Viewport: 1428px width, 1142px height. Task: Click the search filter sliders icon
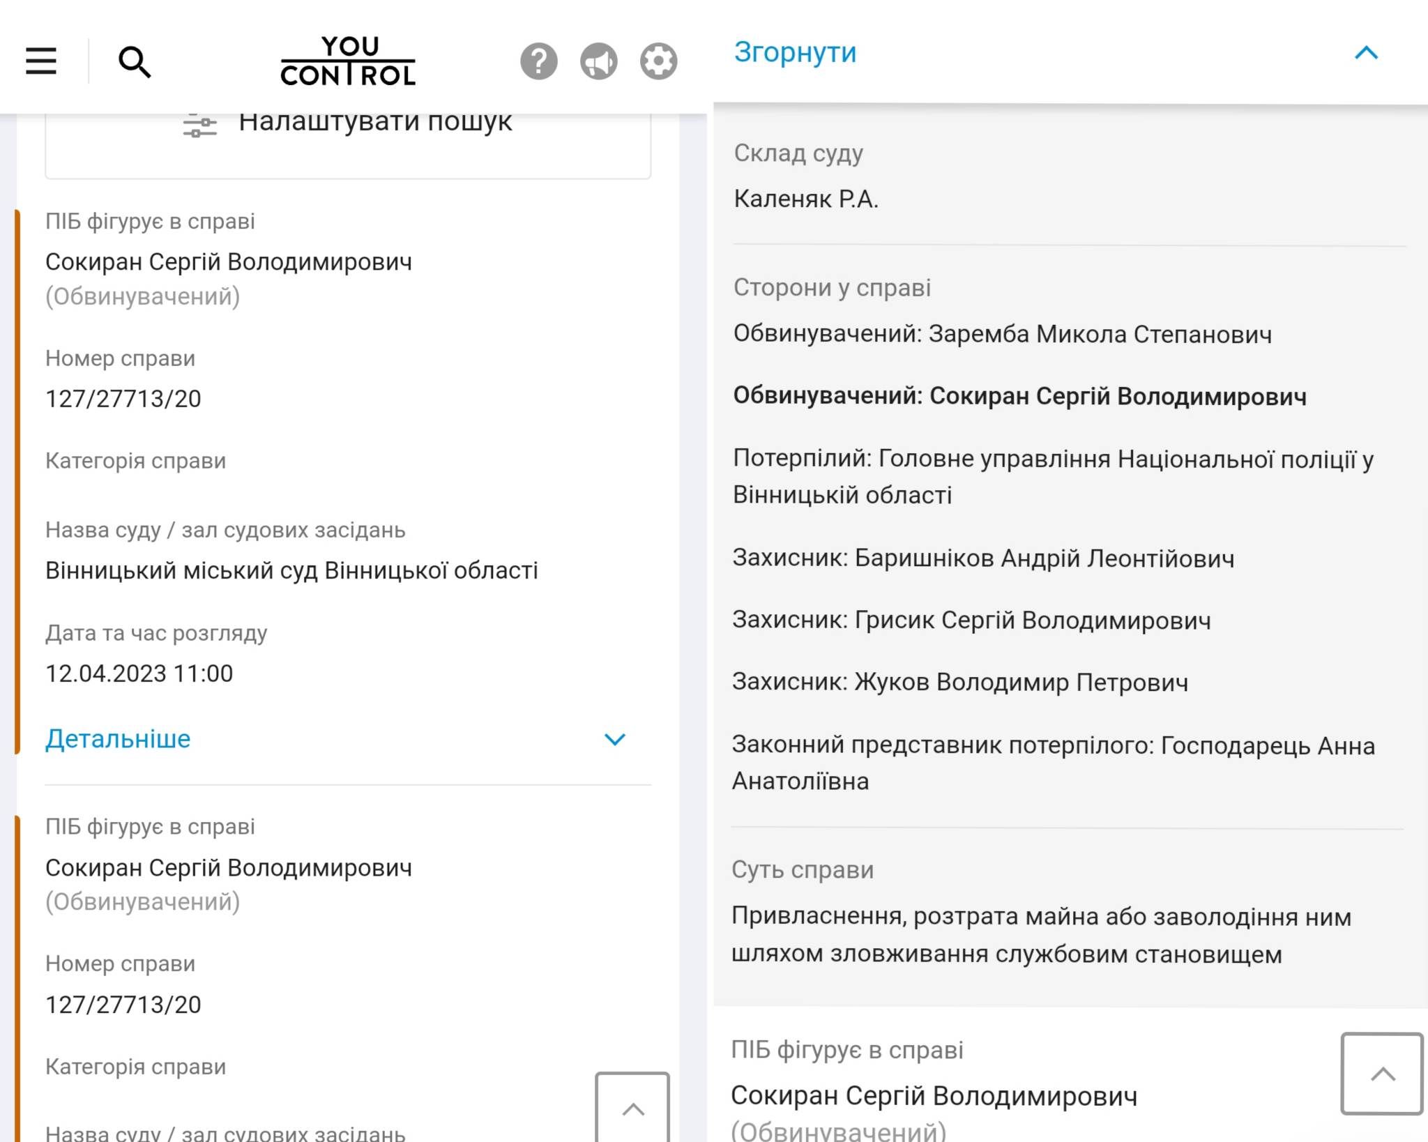(199, 123)
